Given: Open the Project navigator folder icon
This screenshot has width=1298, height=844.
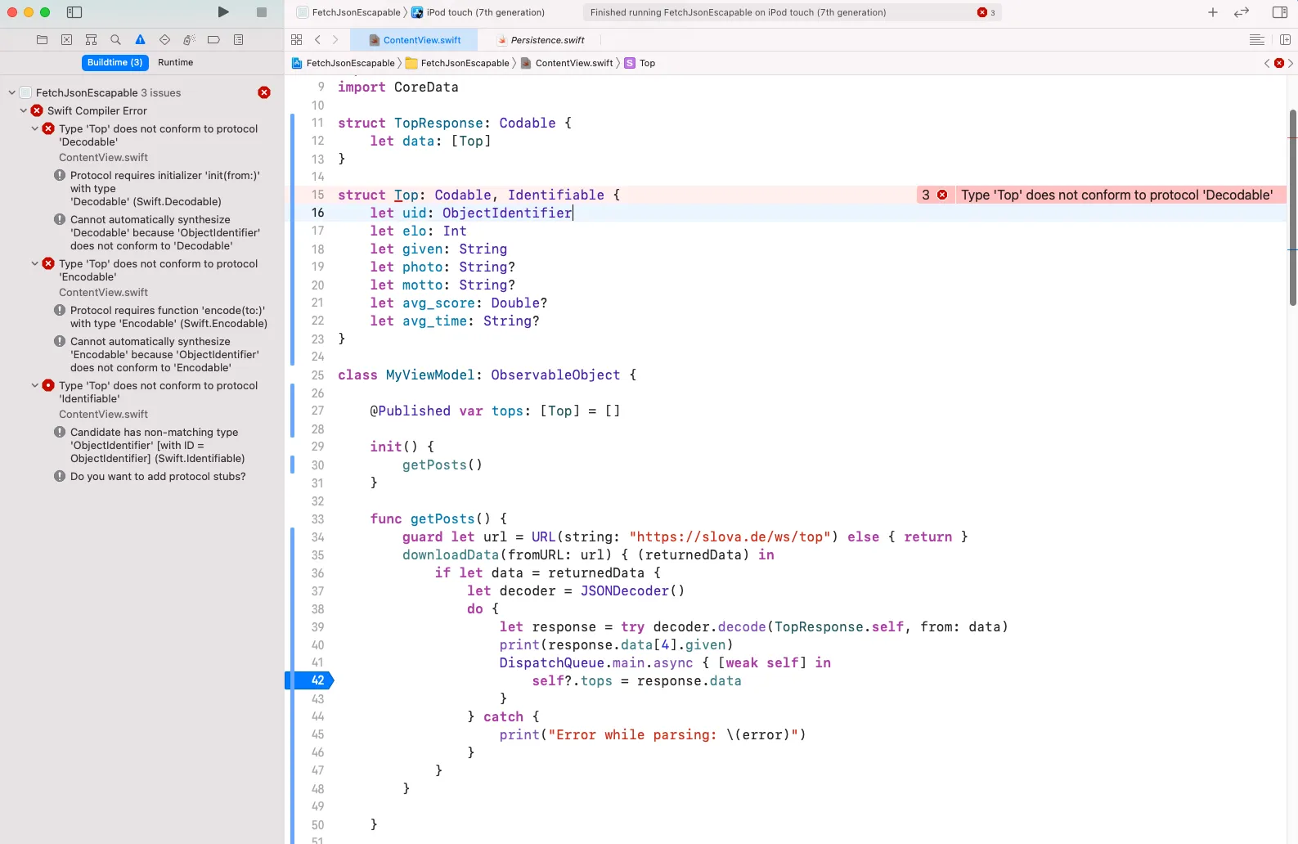Looking at the screenshot, I should pos(43,39).
